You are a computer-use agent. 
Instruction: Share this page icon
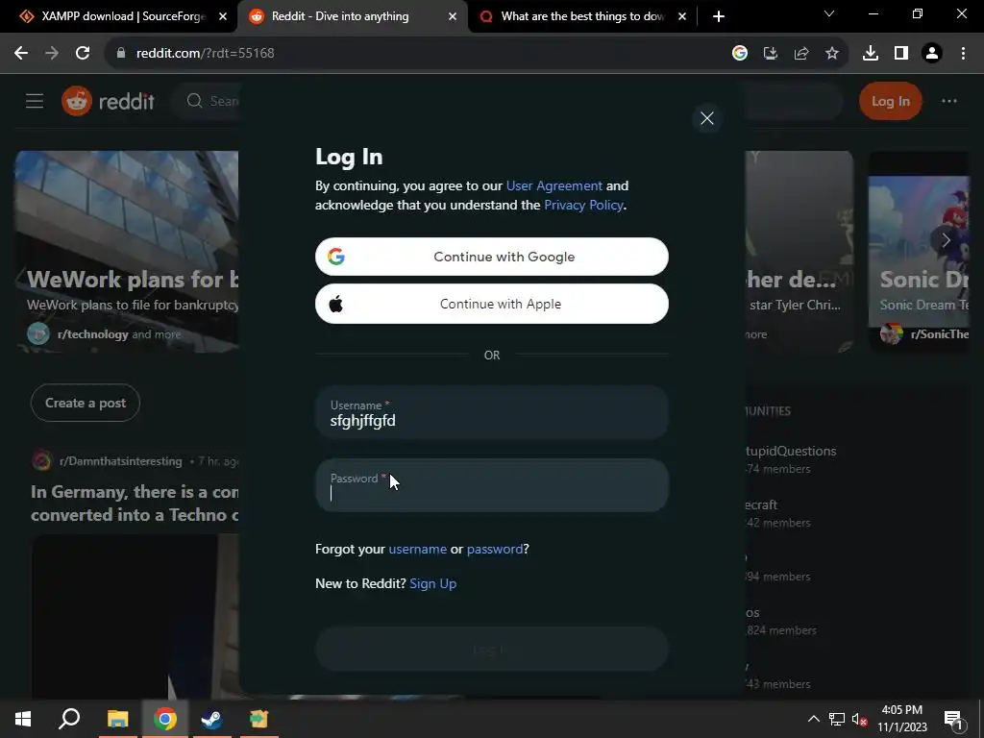point(801,54)
